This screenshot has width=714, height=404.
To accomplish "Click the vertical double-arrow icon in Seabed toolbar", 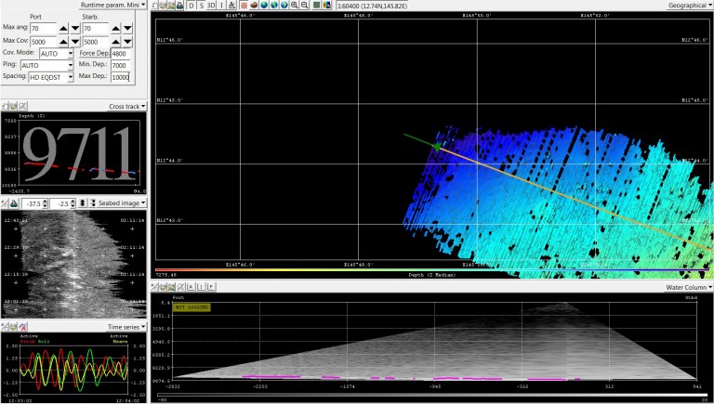I will 83,202.
